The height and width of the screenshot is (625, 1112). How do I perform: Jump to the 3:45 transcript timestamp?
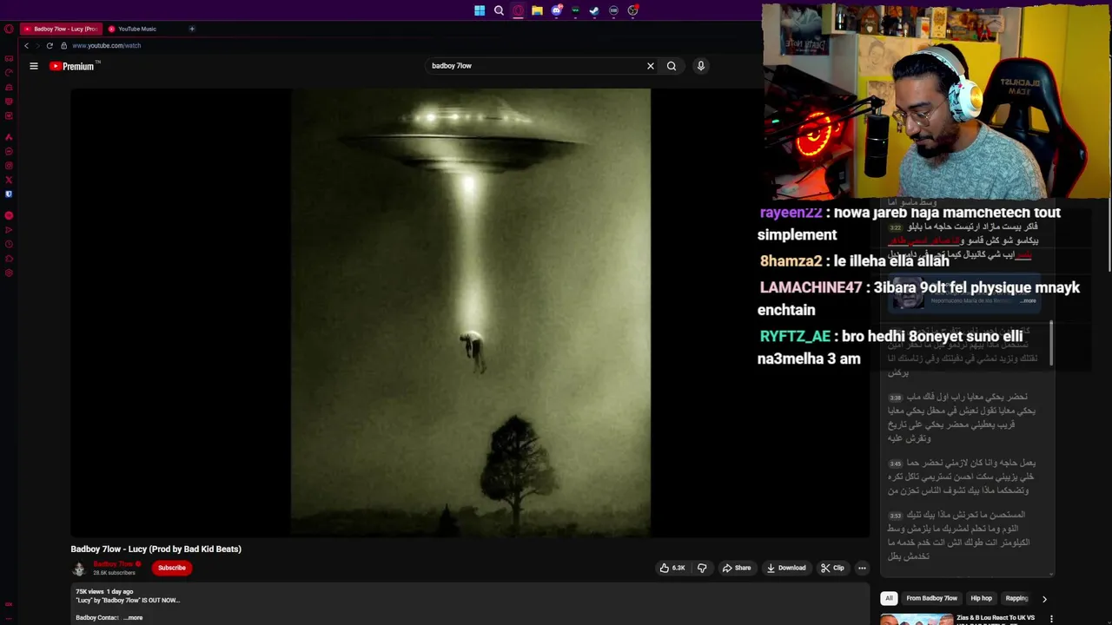(x=895, y=464)
